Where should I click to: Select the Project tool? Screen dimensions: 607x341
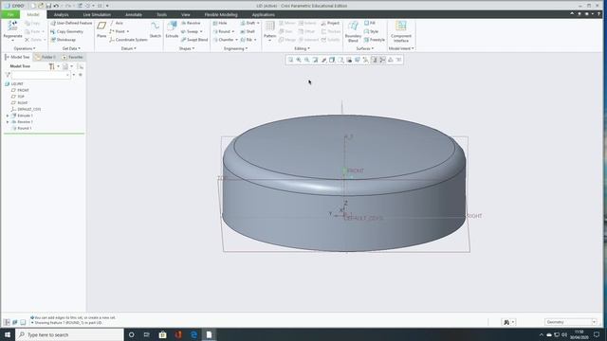[x=330, y=23]
